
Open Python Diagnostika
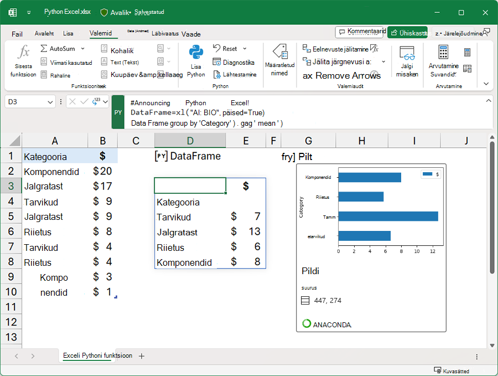234,62
